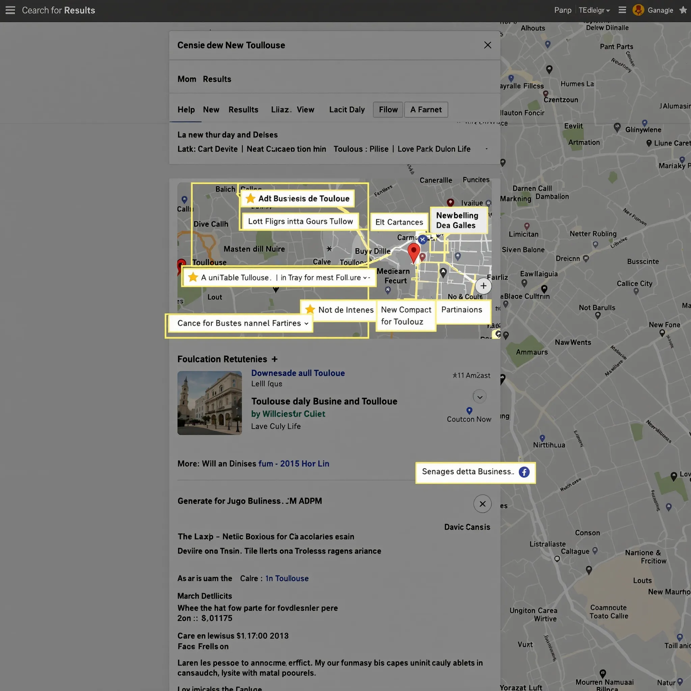Open the hamburger navigation menu top left
Image resolution: width=691 pixels, height=691 pixels.
click(10, 10)
